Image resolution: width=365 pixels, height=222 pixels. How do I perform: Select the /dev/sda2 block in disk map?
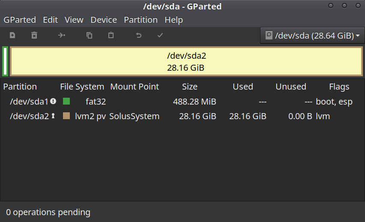(186, 61)
